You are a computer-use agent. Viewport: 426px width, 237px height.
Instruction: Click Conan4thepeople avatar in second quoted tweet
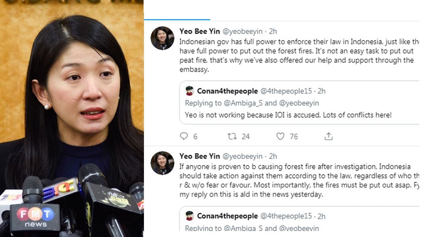coord(190,216)
